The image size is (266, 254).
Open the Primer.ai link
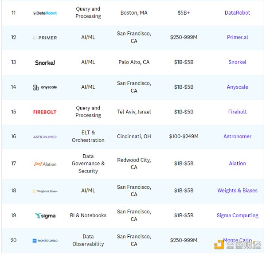[237, 38]
